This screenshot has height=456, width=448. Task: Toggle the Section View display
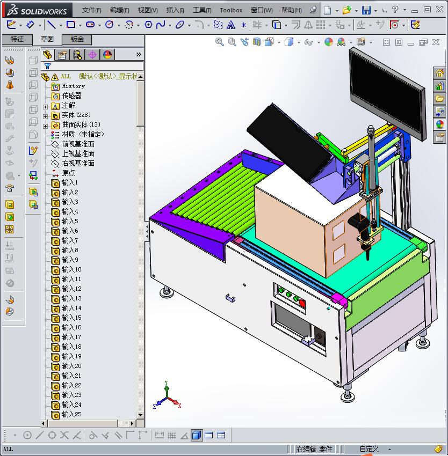pyautogui.click(x=256, y=42)
